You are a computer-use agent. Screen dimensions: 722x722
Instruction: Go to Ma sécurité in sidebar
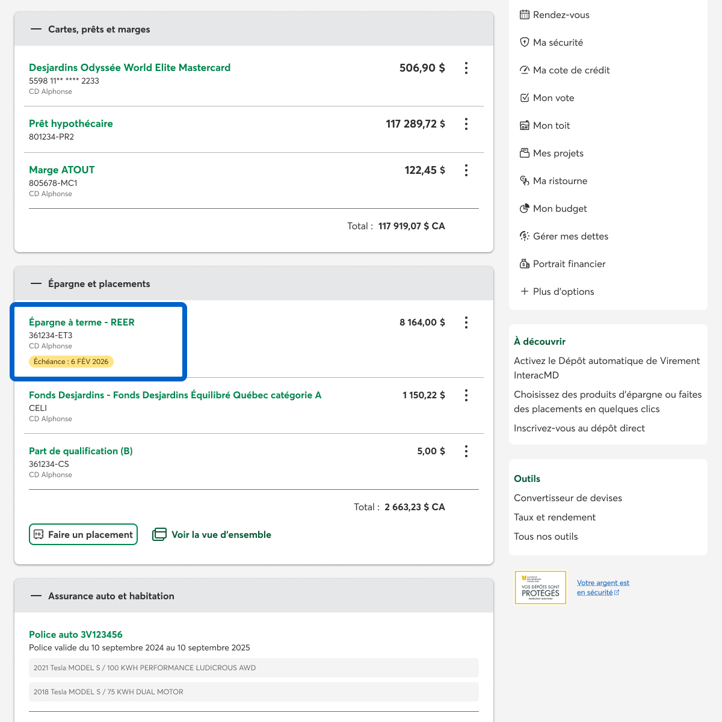558,43
